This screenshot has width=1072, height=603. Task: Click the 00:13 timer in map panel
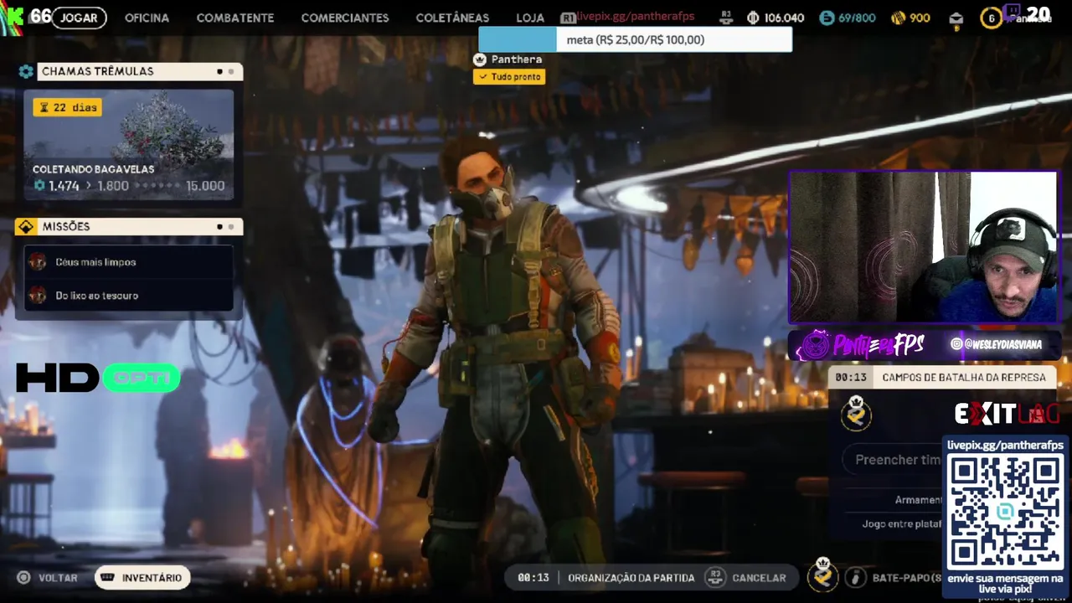pos(851,378)
